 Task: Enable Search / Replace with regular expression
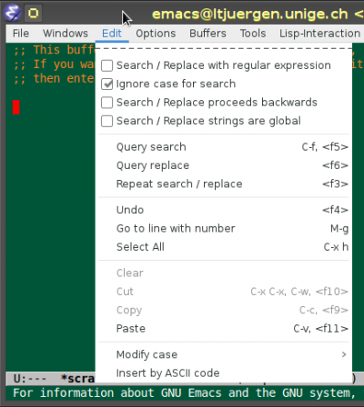coord(224,65)
